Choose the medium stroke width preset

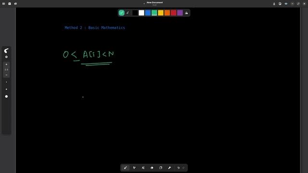point(6,89)
